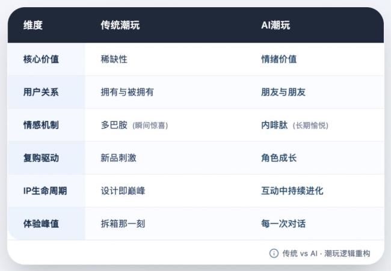Click the 新品刺激 cell

[x=119, y=158]
